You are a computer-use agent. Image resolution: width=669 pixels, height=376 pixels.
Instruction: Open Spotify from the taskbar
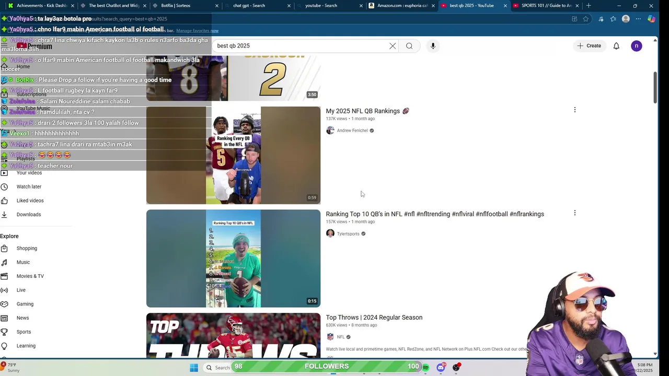coord(425,368)
